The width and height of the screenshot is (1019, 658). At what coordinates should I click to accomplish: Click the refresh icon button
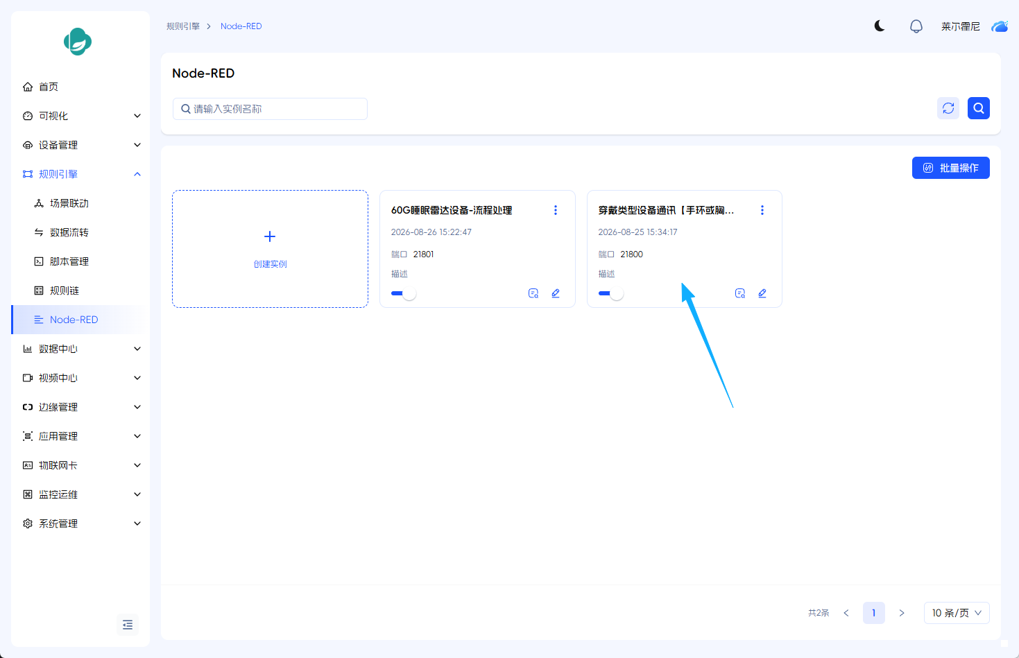[948, 108]
